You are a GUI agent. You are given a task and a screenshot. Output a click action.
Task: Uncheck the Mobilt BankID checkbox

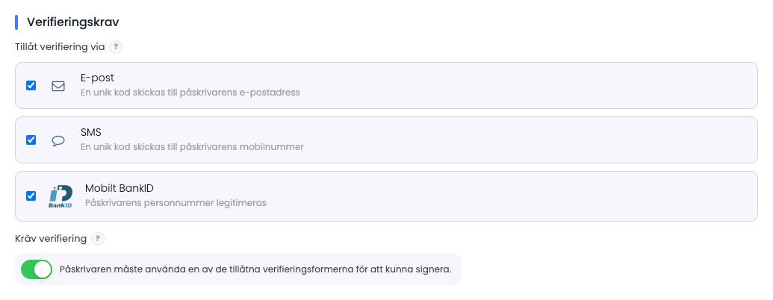click(x=31, y=196)
